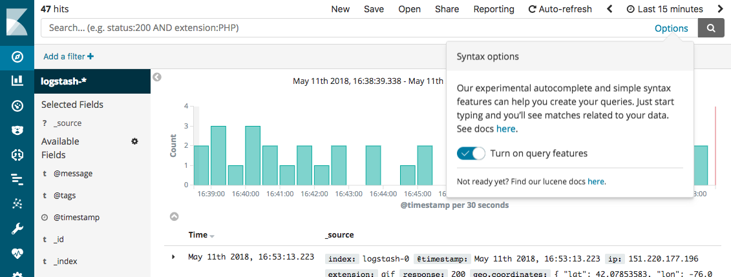The image size is (731, 277).
Task: Step time range forward
Action: (719, 9)
